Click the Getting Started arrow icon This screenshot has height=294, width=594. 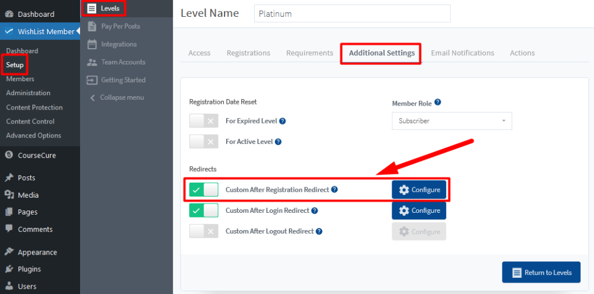92,80
